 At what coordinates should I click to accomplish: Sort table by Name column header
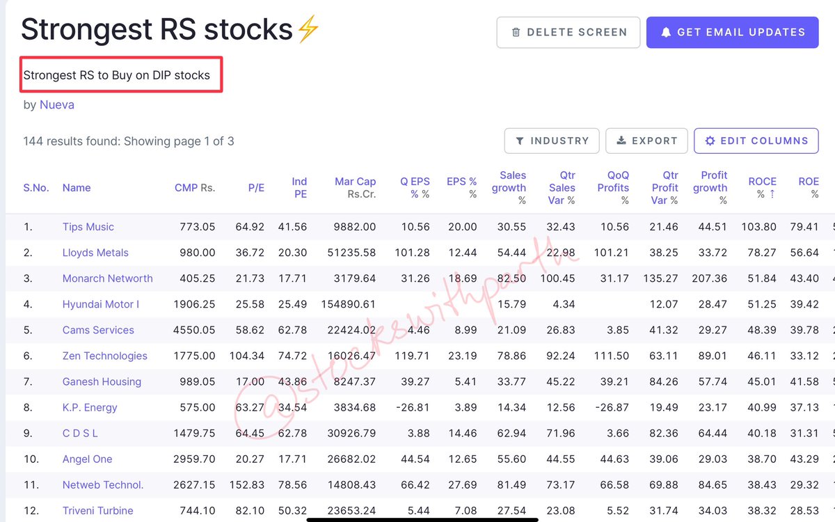[x=77, y=188]
